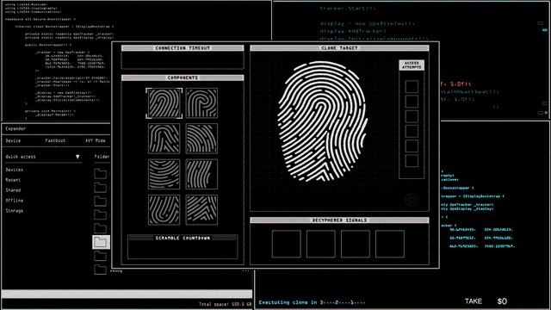Click the red code line in background window
This screenshot has height=310, width=551.
455,84
